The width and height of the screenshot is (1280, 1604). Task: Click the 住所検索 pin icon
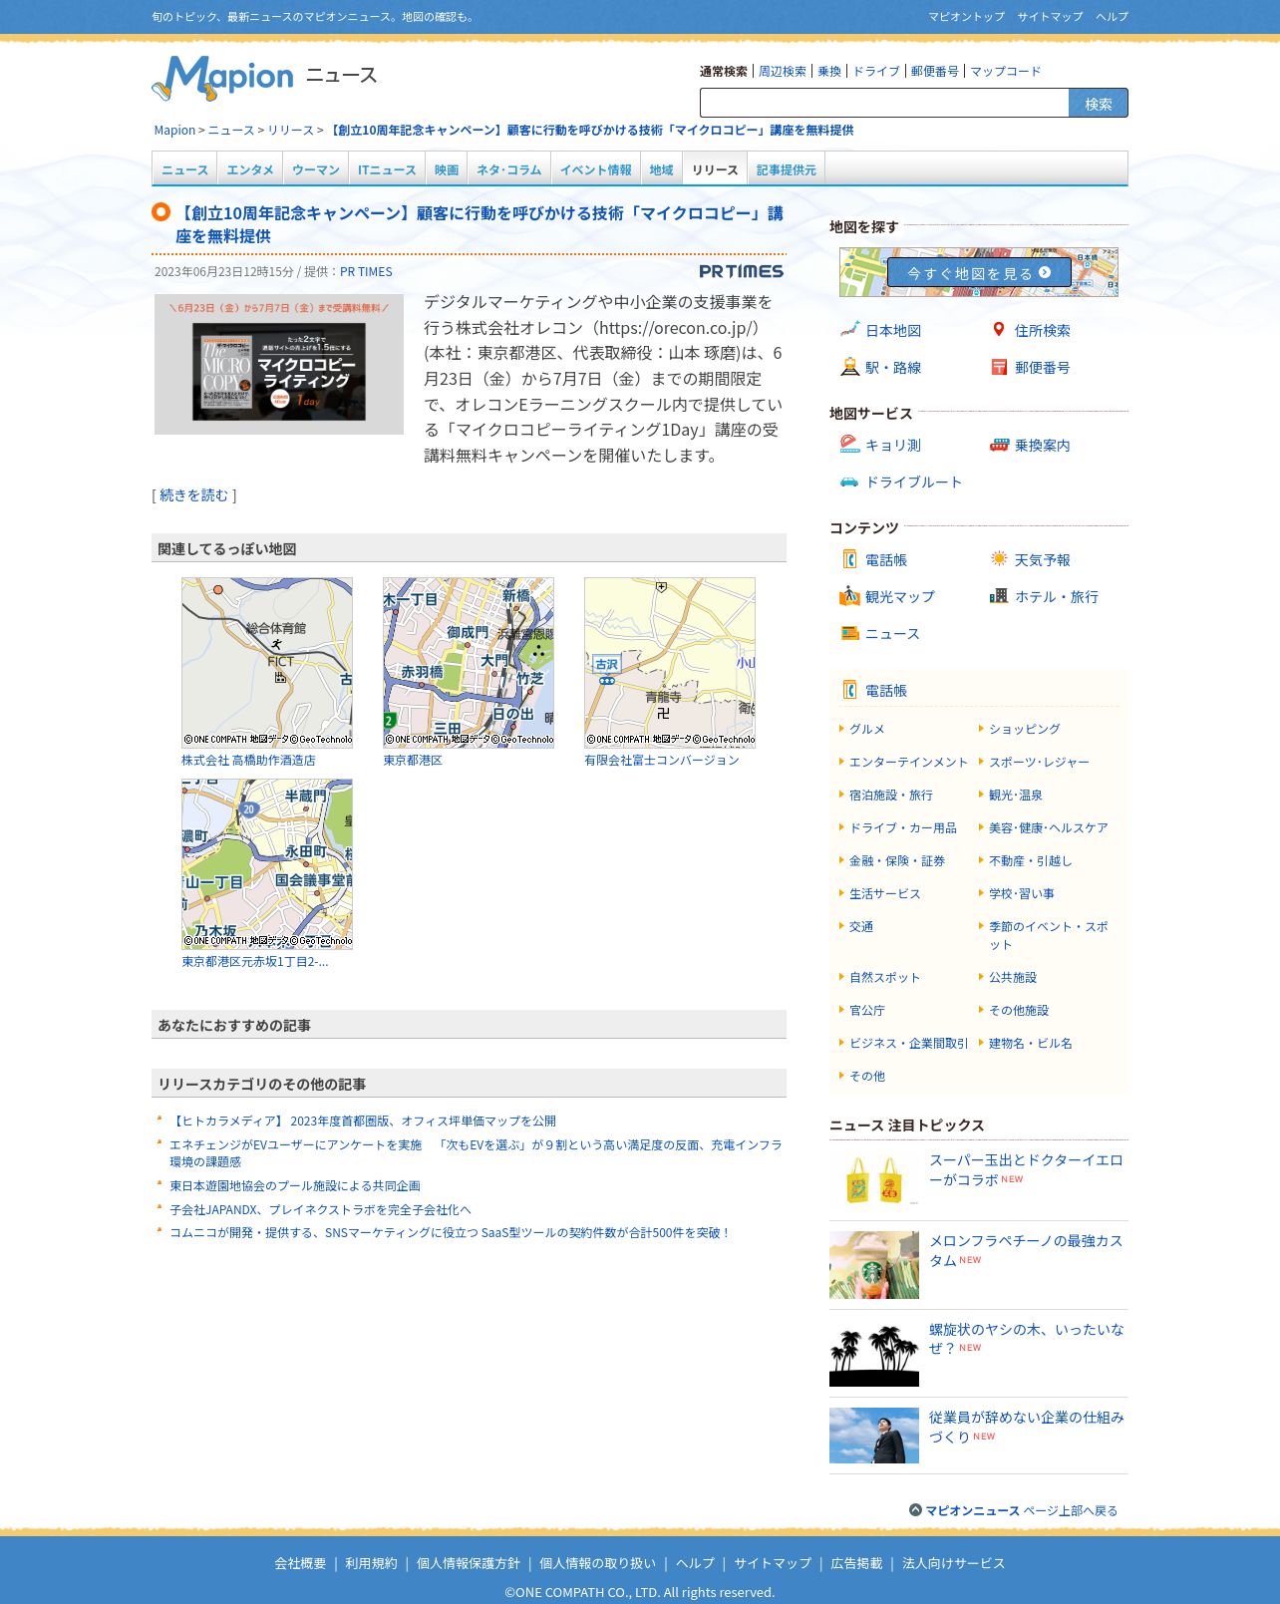tap(999, 330)
